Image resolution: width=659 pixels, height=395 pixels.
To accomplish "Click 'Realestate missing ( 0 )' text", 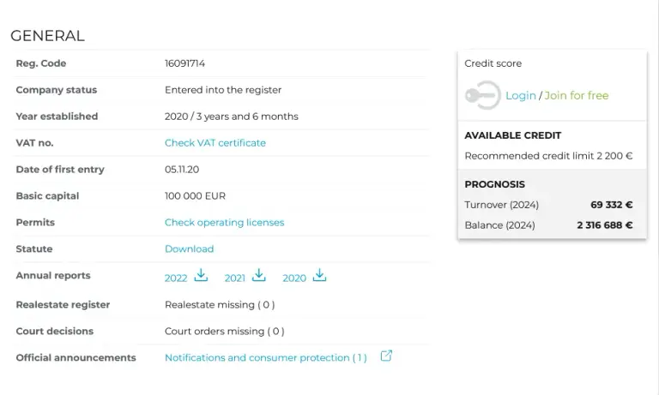I will pyautogui.click(x=220, y=305).
